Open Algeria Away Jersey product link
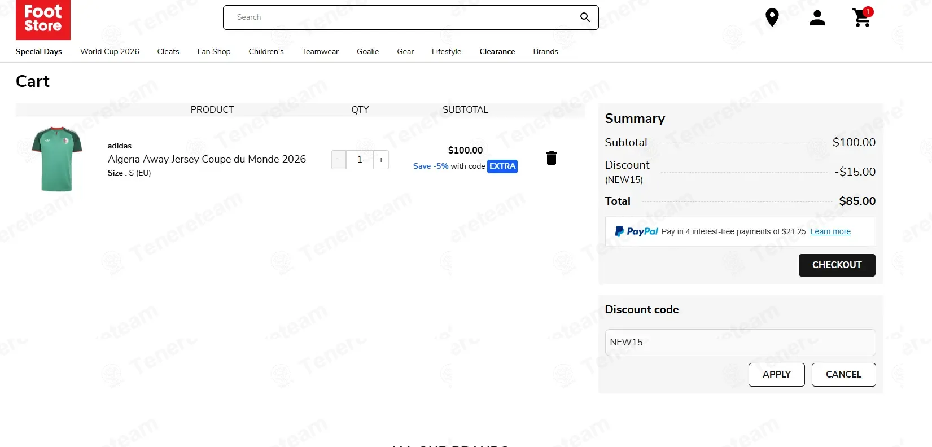This screenshot has height=447, width=932. tap(207, 159)
